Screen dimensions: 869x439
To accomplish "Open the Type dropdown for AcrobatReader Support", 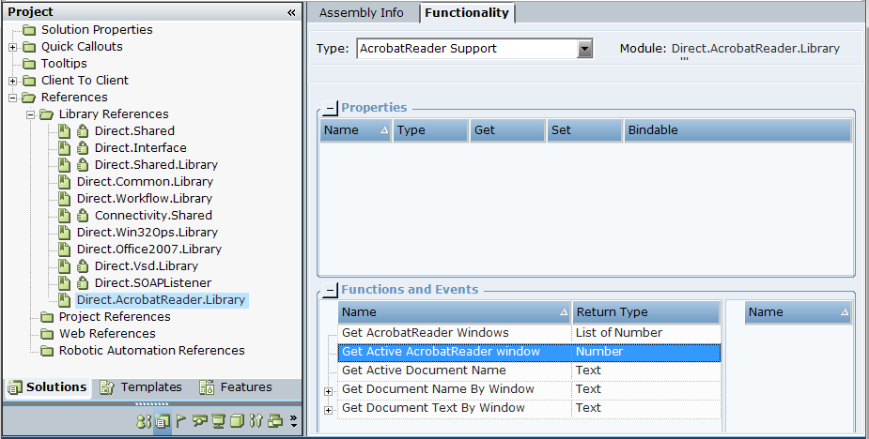I will [x=585, y=49].
